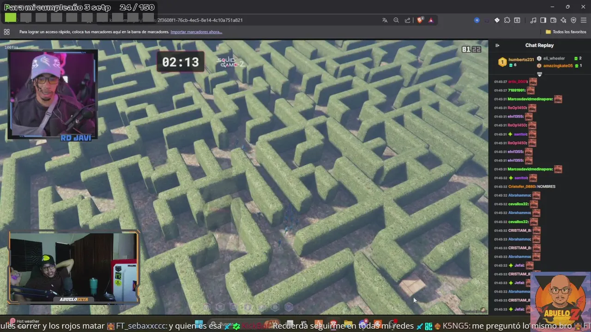Click the Squid Game 2 logo overlay
The image size is (591, 332).
click(x=231, y=63)
